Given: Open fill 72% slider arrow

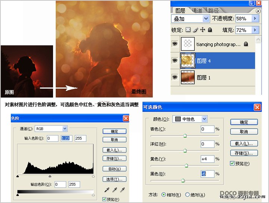Looking at the screenshot, I should 255,30.
